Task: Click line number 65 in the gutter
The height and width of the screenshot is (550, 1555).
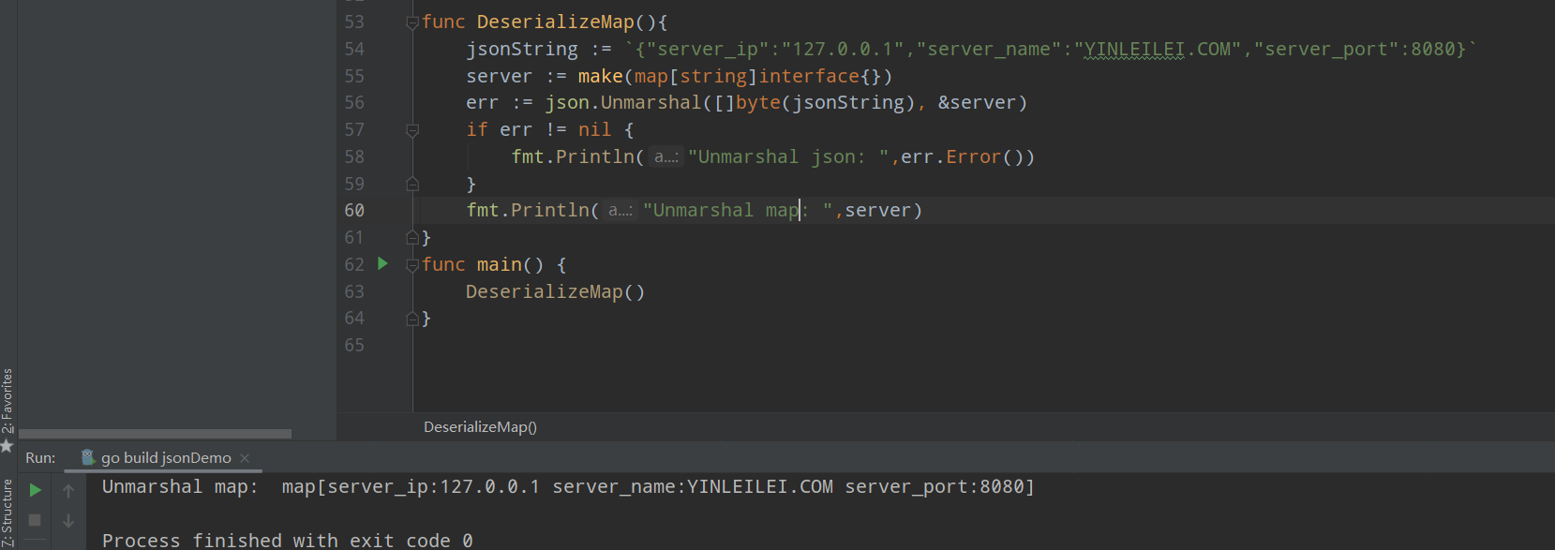Action: [x=354, y=345]
